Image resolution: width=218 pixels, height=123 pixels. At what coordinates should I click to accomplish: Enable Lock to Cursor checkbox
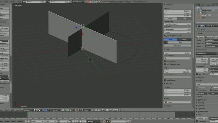(x=165, y=61)
